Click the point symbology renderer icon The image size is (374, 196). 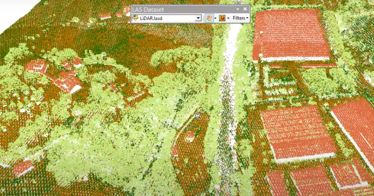pyautogui.click(x=209, y=18)
